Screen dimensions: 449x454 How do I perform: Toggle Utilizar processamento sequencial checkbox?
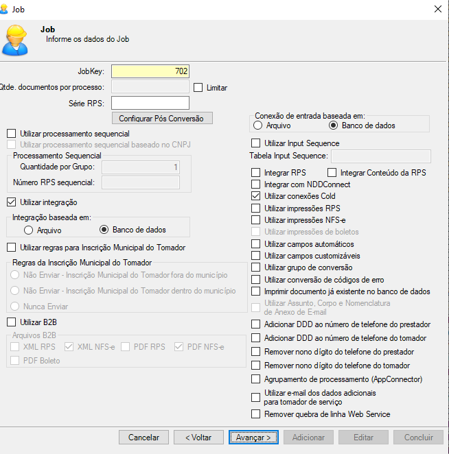pyautogui.click(x=12, y=134)
